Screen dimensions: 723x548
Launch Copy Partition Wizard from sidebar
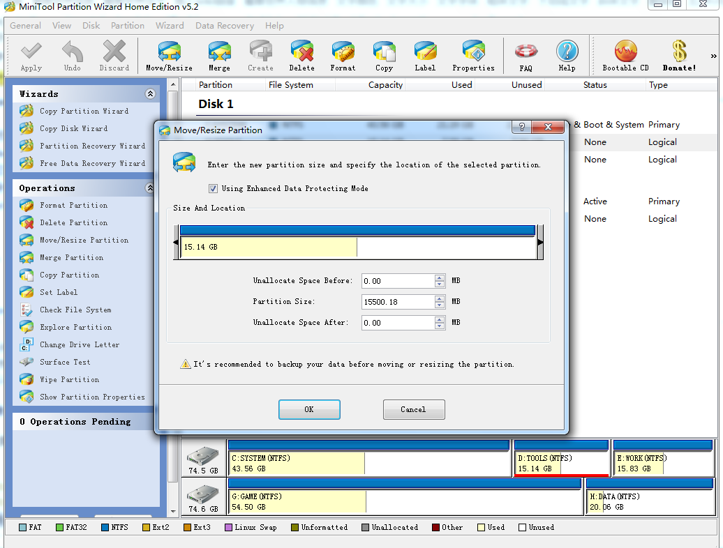click(x=84, y=111)
